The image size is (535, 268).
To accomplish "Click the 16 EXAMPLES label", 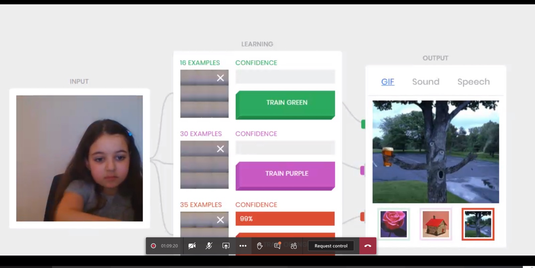I will [x=200, y=63].
